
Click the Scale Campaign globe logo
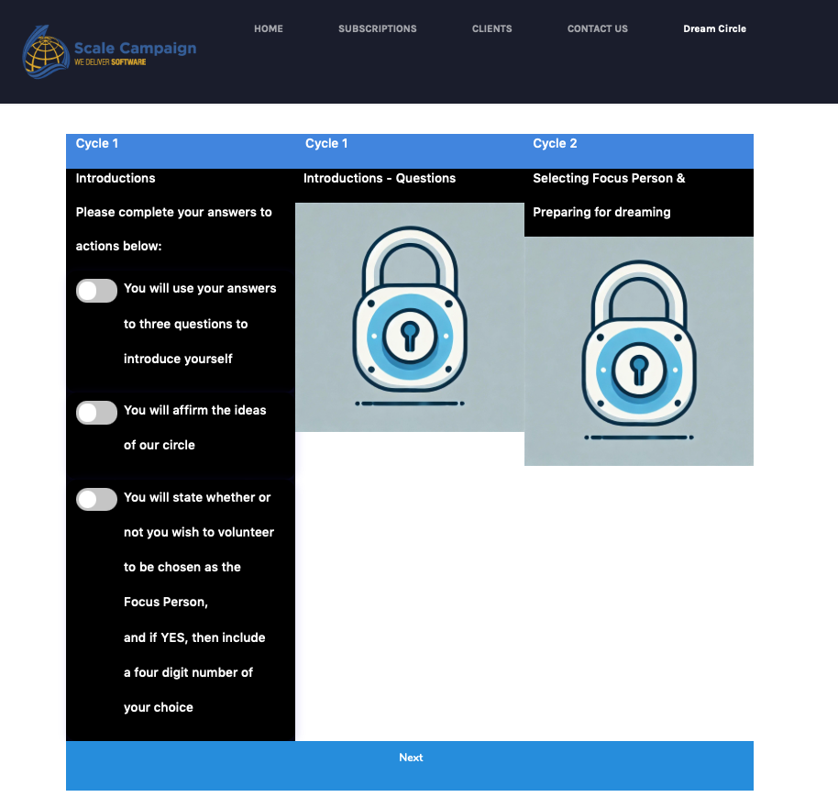click(46, 51)
